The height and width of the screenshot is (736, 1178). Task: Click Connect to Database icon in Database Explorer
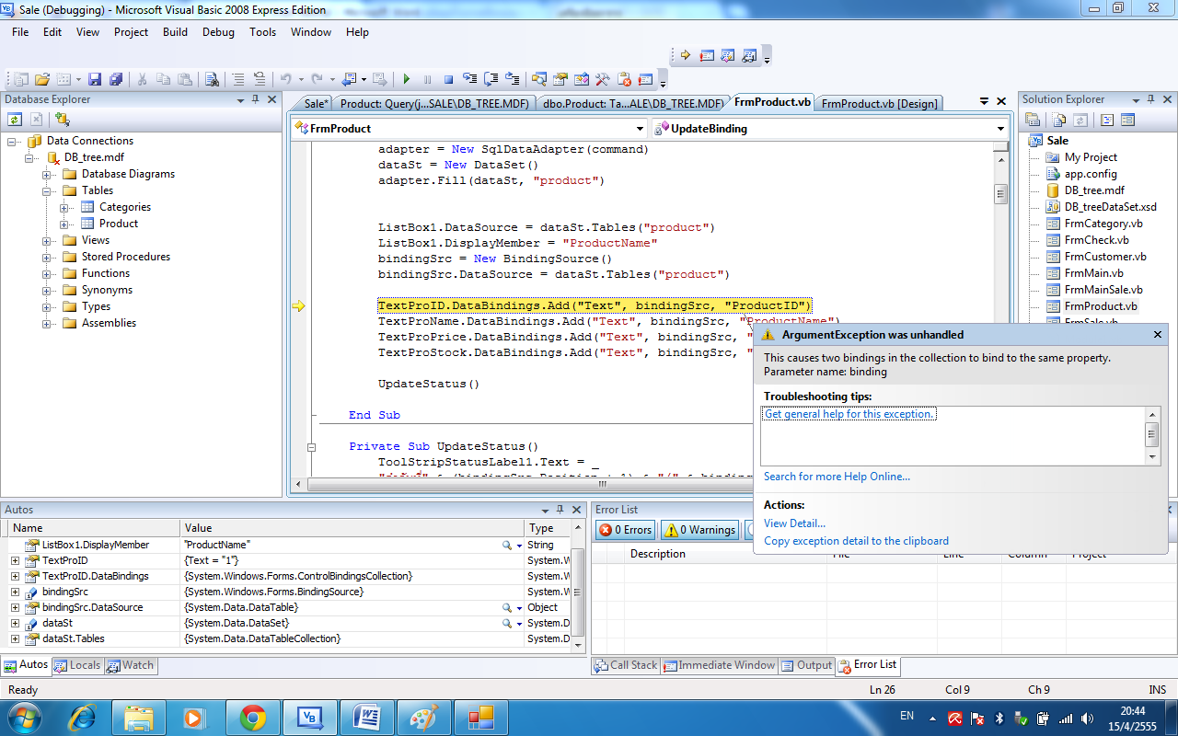[x=62, y=119]
